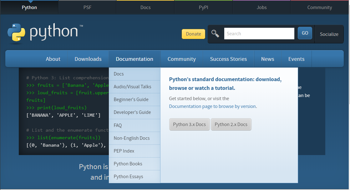Open the Events navigation menu
The width and height of the screenshot is (350, 190).
pyautogui.click(x=296, y=59)
